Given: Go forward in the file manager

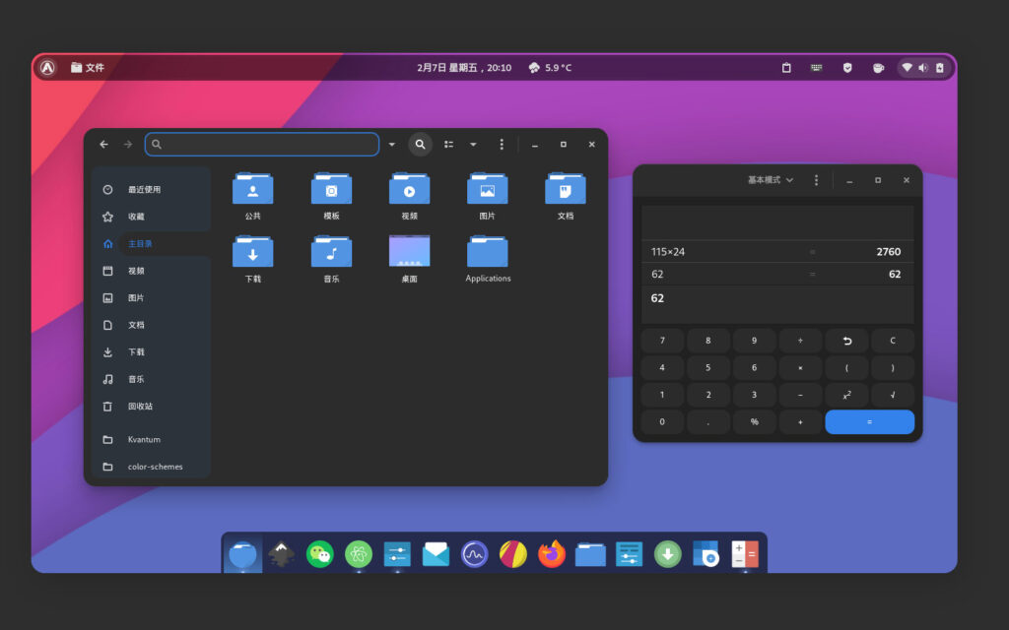Looking at the screenshot, I should (x=128, y=145).
